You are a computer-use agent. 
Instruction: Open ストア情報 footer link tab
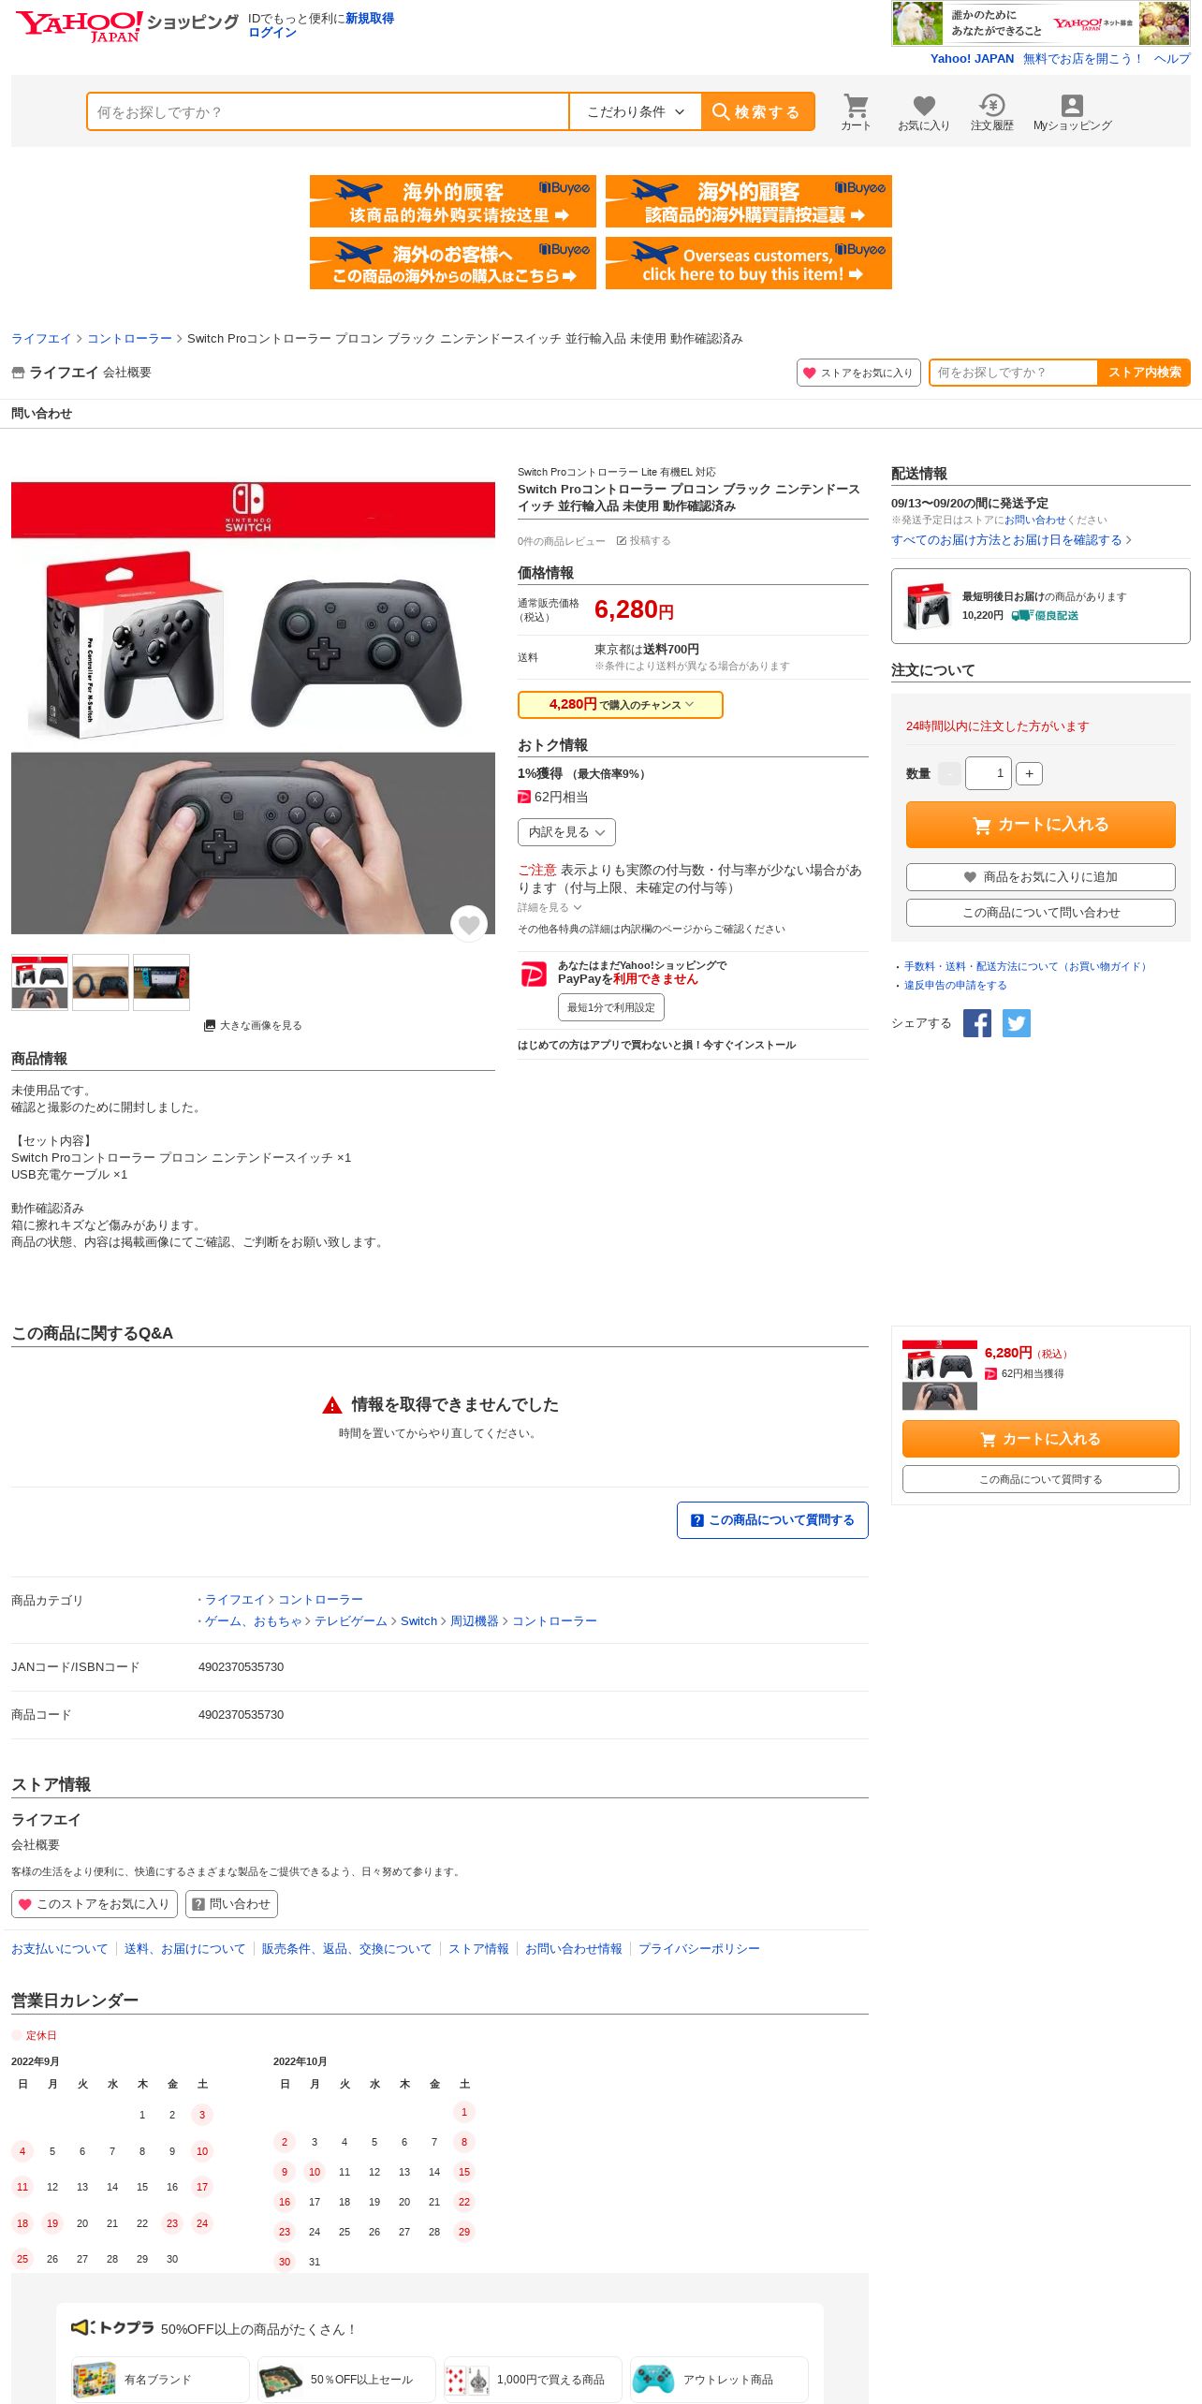[x=478, y=1948]
